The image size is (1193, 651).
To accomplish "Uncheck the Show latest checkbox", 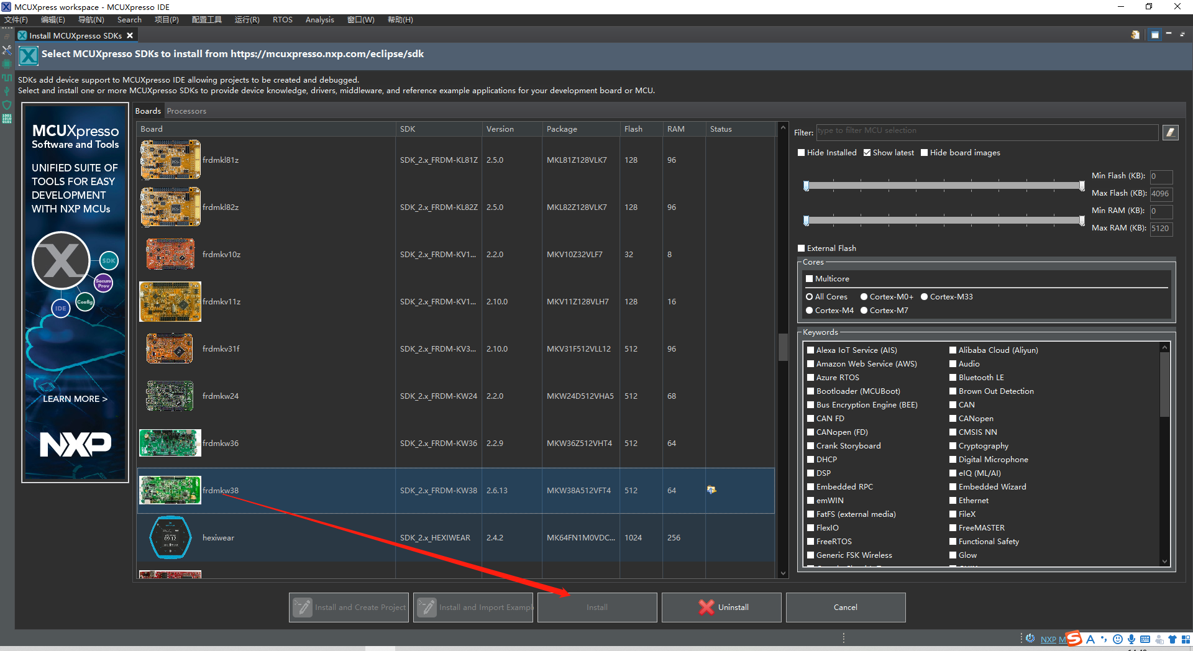I will click(867, 153).
